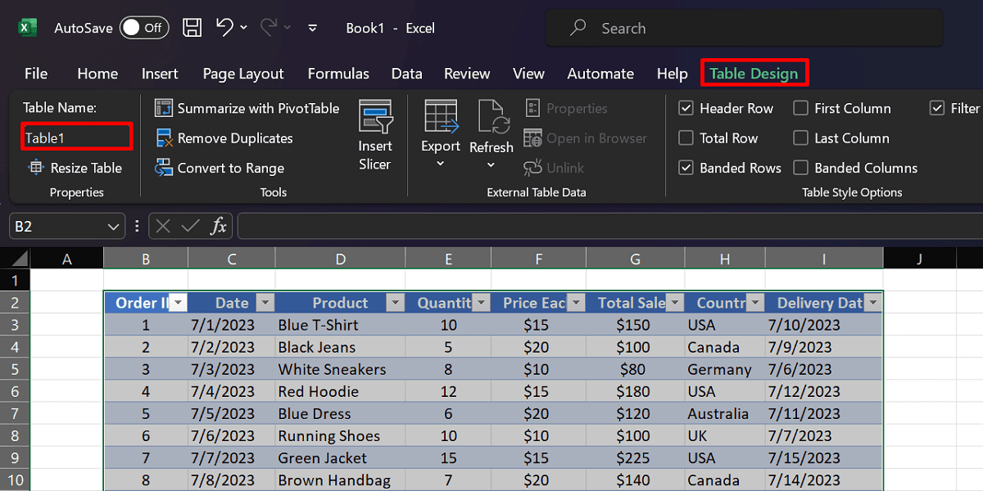
Task: Expand the Name Box dropdown arrow
Action: coord(113,227)
